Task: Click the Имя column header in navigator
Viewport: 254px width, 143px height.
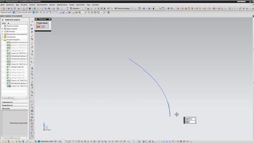Action: (x=4, y=23)
